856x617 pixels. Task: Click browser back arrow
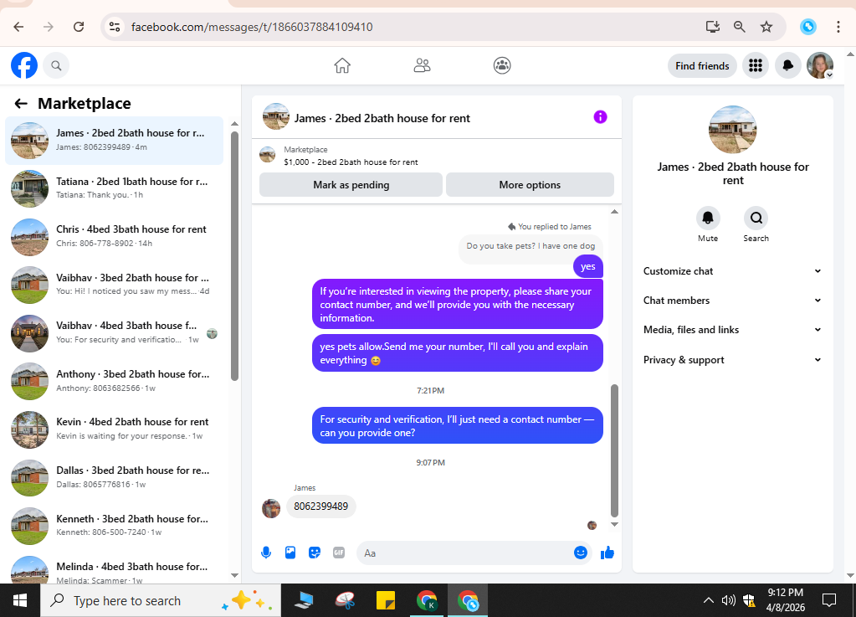[18, 27]
